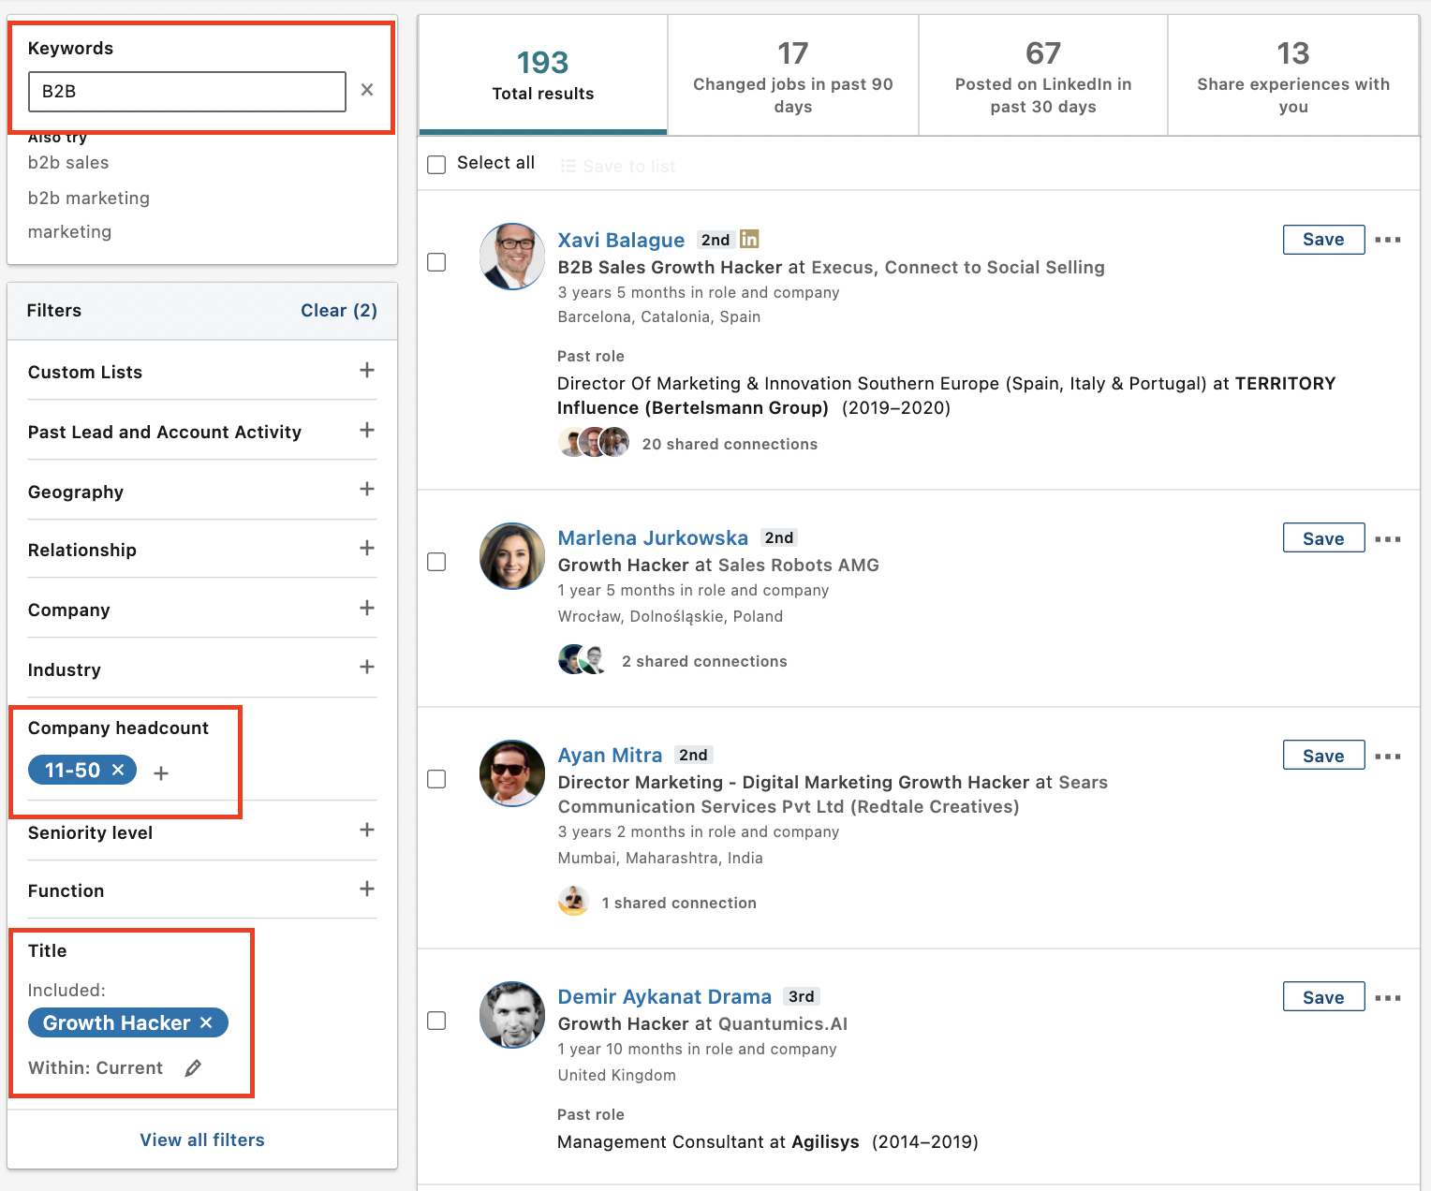Screen dimensions: 1431x1191
Task: Try the b2b sales keyword suggestion
Action: pyautogui.click(x=68, y=163)
